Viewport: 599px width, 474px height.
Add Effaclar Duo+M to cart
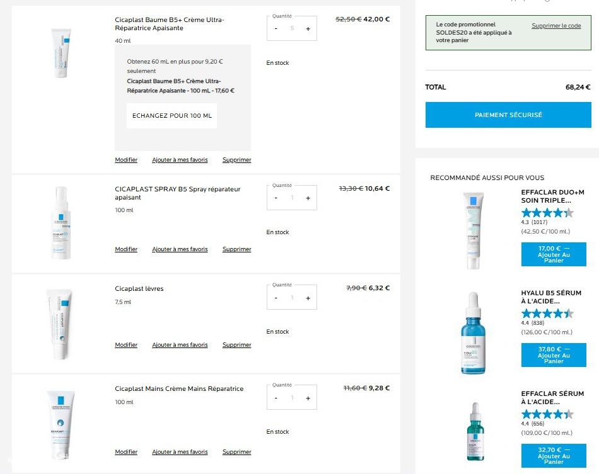click(554, 254)
